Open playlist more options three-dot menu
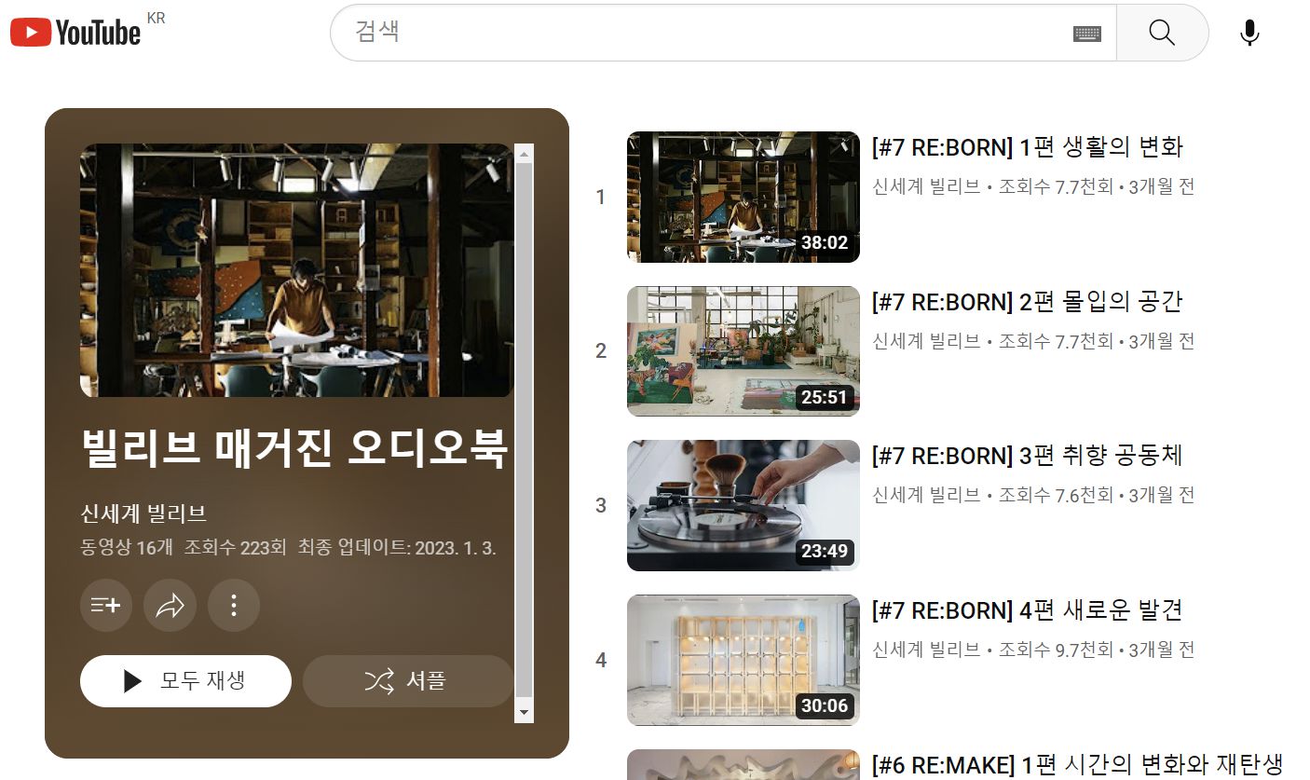 pos(233,606)
